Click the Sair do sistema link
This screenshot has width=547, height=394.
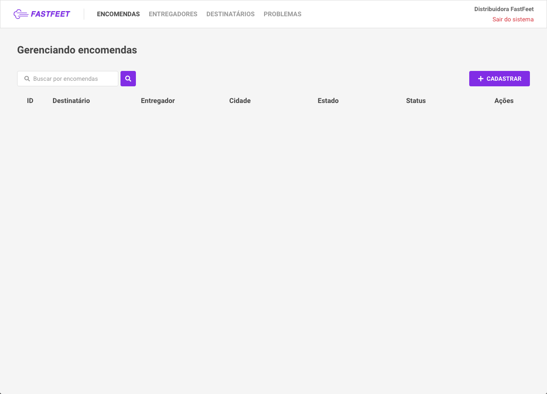tap(513, 19)
